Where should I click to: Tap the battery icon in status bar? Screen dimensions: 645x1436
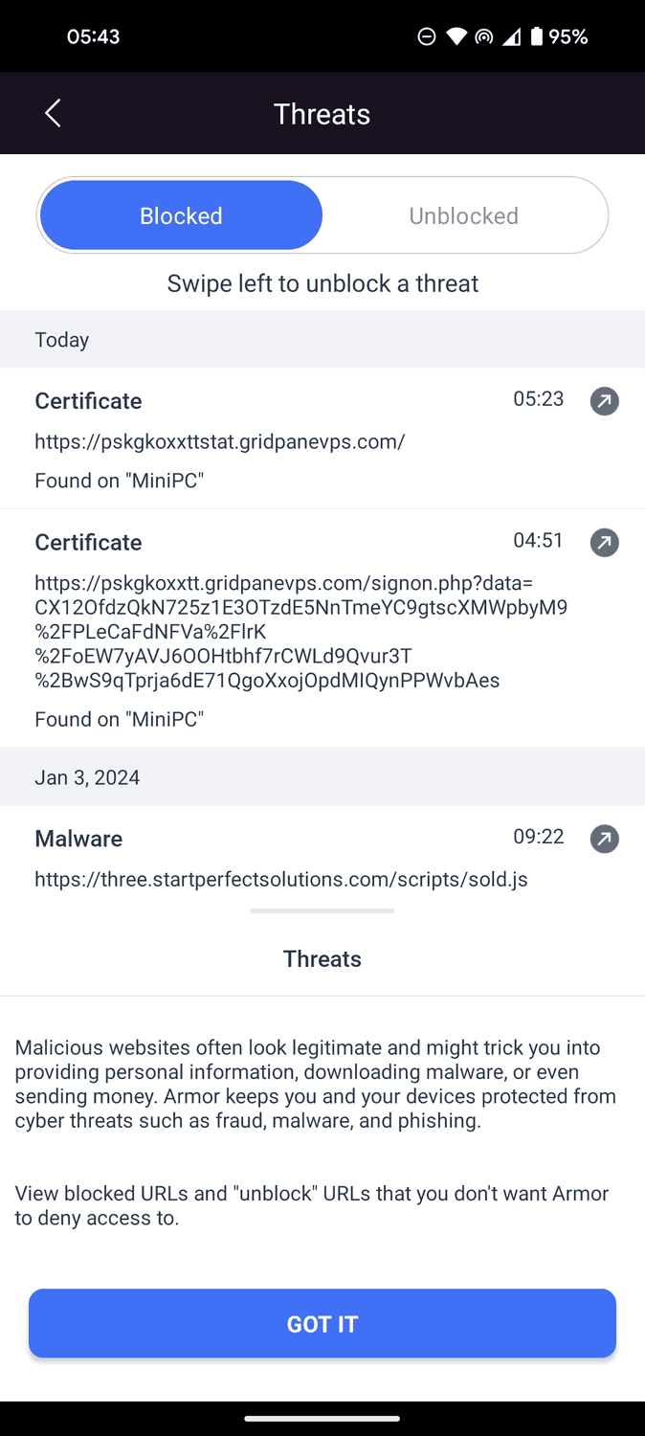coord(537,37)
